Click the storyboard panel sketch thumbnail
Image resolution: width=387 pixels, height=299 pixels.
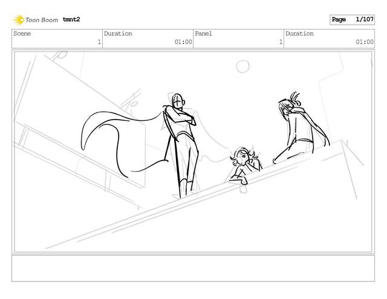pos(193,152)
